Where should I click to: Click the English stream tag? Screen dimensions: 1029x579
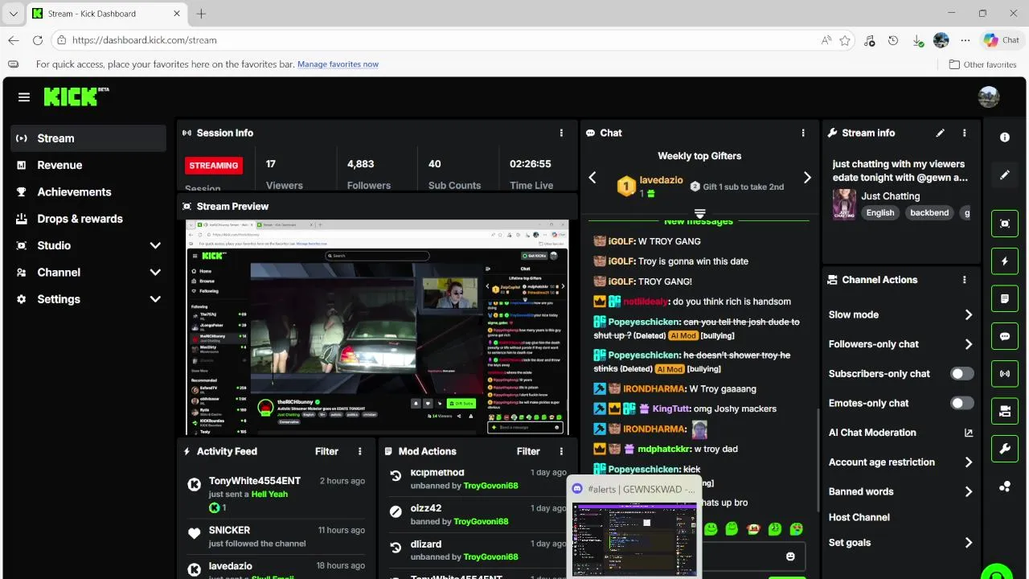click(880, 213)
